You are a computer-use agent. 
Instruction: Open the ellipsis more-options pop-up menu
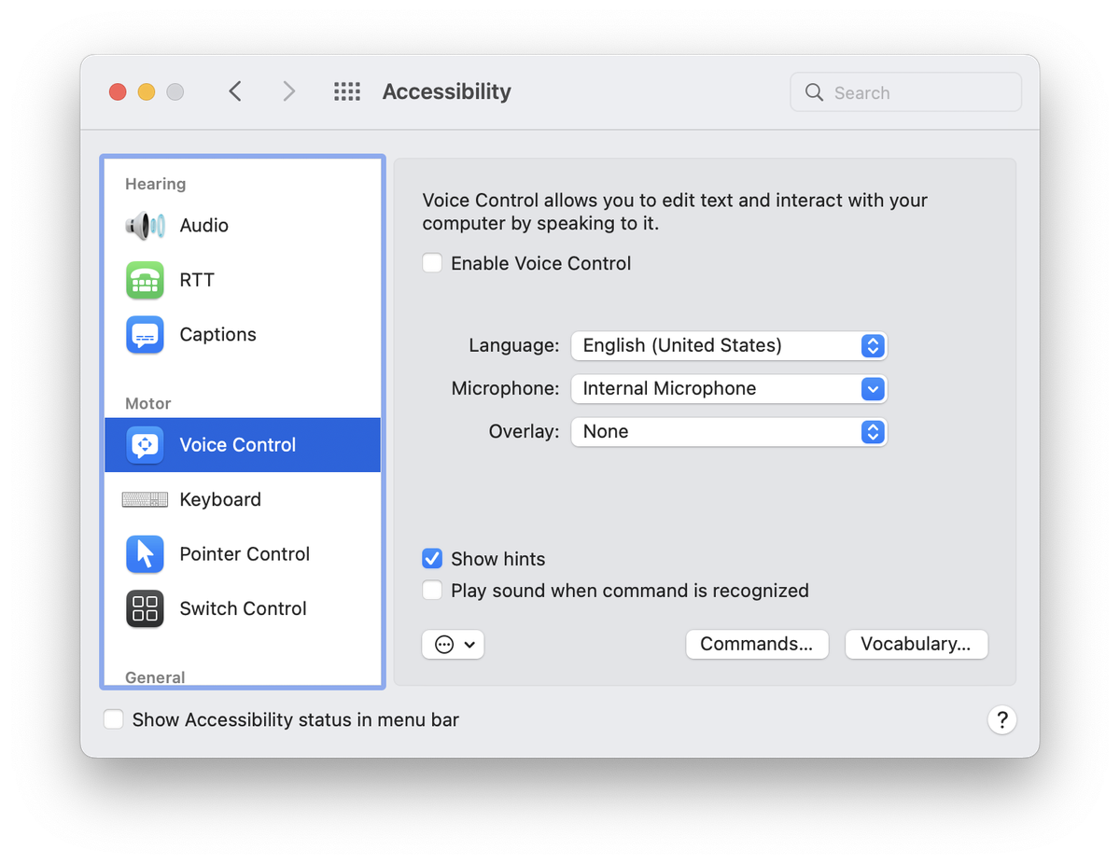(453, 645)
